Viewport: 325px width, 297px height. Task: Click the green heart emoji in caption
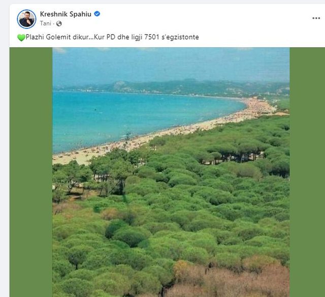point(21,38)
